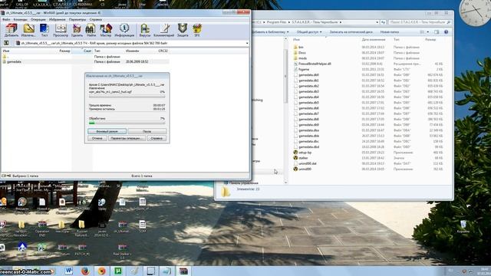Sort Explorer files by Дата изменения column
Viewport: 491px width, 276px height.
click(x=374, y=40)
